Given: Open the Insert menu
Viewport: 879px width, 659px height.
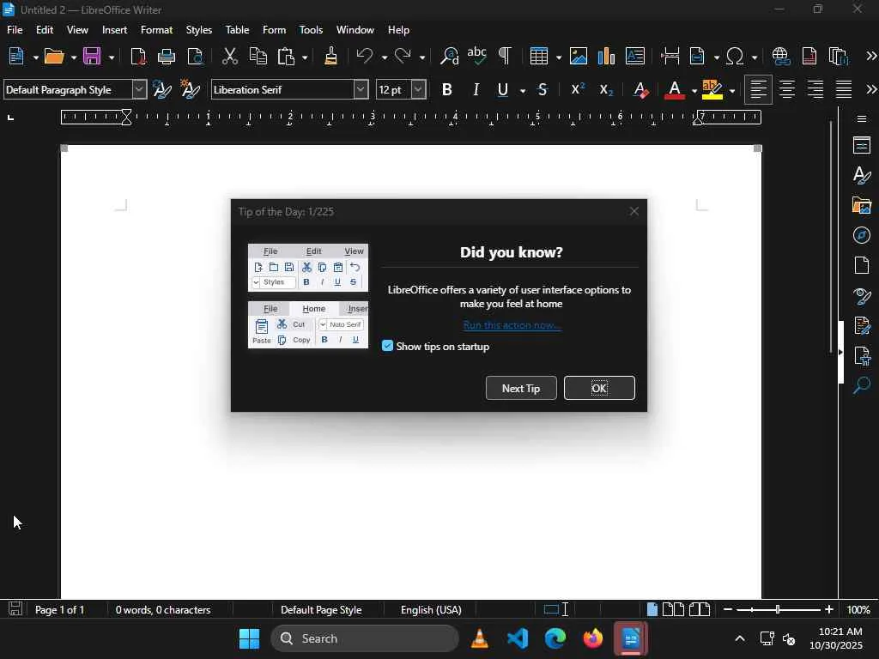Looking at the screenshot, I should (114, 30).
